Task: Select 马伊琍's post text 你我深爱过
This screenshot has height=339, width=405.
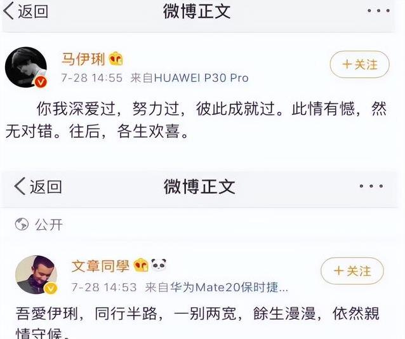Action: click(76, 109)
